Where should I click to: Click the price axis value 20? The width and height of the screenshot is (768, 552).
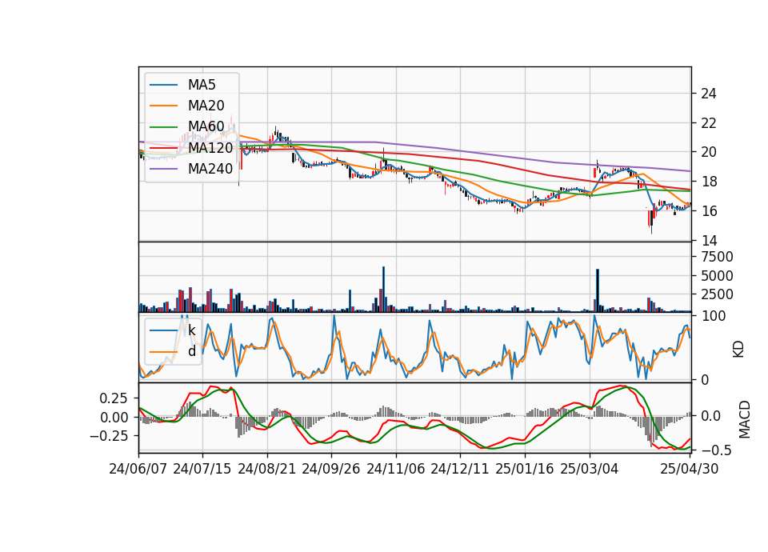click(x=709, y=152)
